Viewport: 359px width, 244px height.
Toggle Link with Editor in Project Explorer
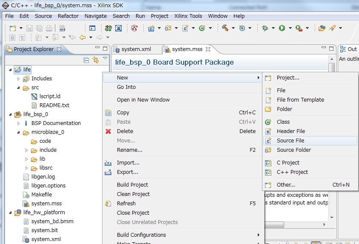click(x=96, y=60)
